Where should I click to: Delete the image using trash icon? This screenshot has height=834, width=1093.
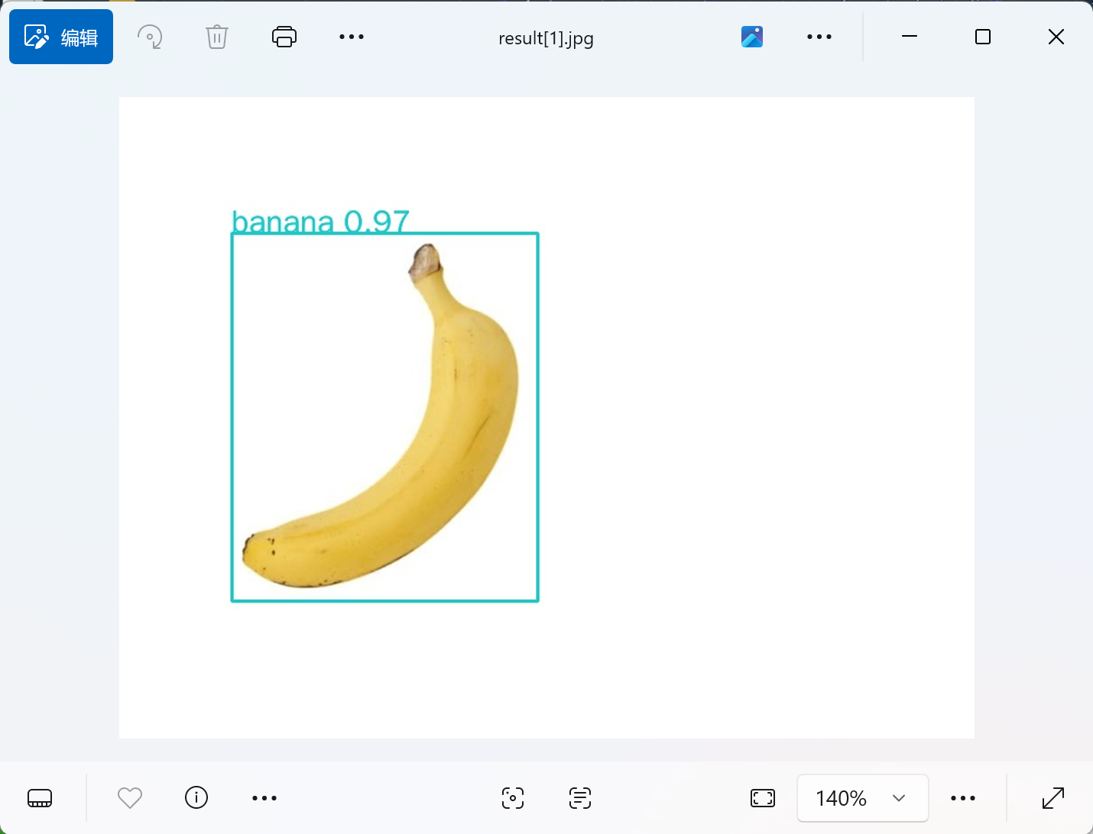pos(217,37)
